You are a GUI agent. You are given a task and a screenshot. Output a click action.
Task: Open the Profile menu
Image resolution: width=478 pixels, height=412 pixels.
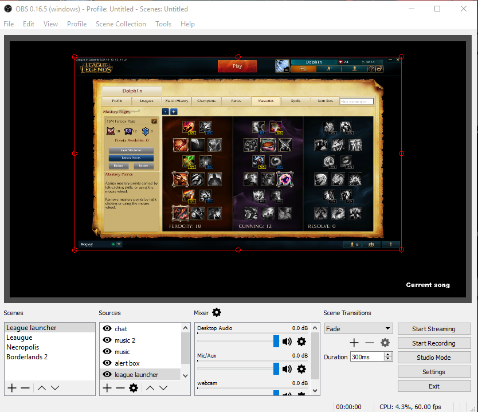coord(77,23)
